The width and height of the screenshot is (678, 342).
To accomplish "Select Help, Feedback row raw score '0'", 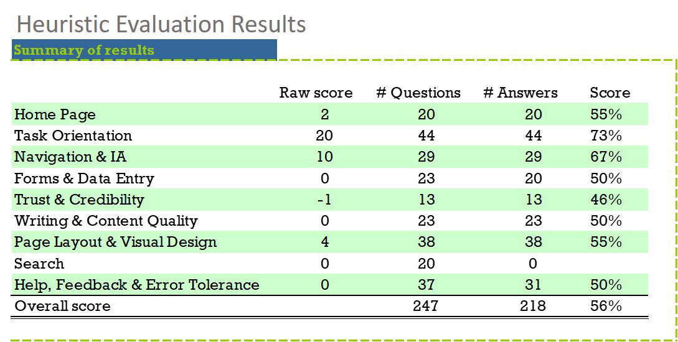I will tap(325, 285).
